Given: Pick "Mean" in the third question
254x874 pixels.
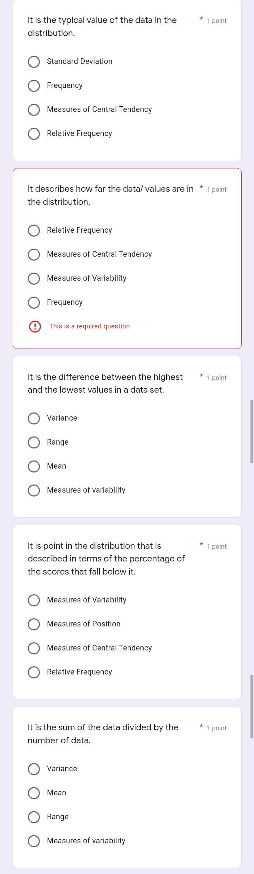Looking at the screenshot, I should point(34,466).
